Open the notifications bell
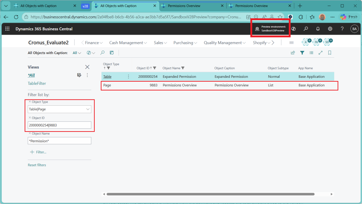 click(318, 29)
